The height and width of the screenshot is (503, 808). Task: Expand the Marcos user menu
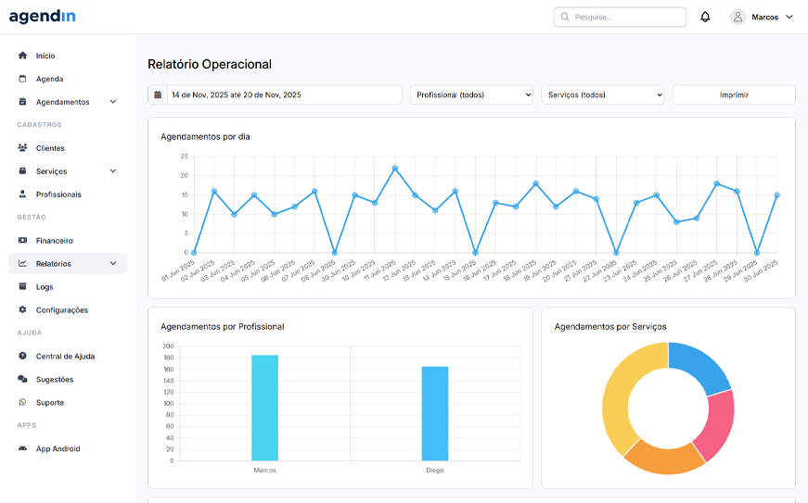(x=763, y=17)
